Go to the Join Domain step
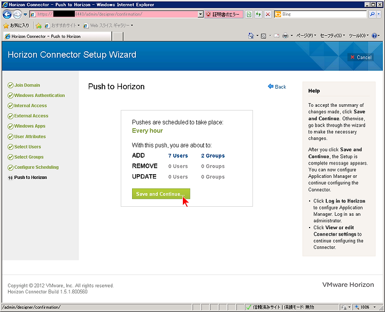 (27, 85)
